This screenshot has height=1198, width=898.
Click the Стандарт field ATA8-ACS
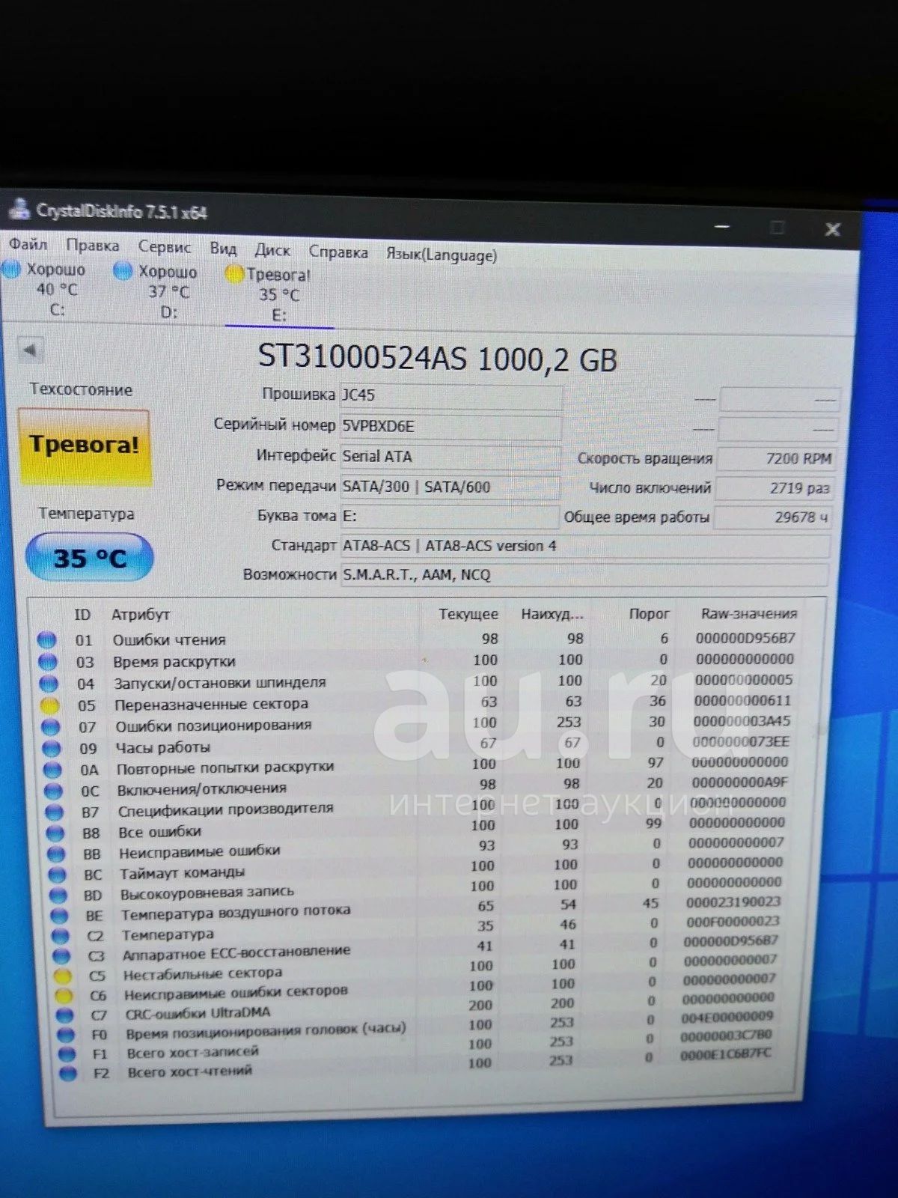(x=585, y=546)
